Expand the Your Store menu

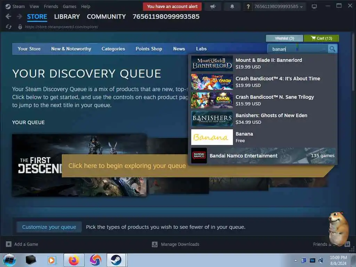(x=29, y=49)
